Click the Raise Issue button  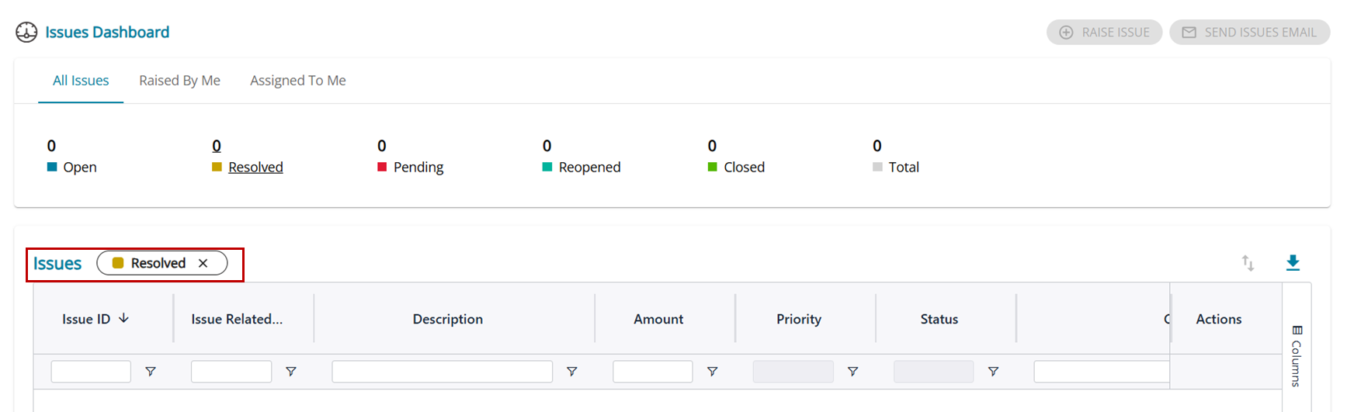pyautogui.click(x=1104, y=33)
